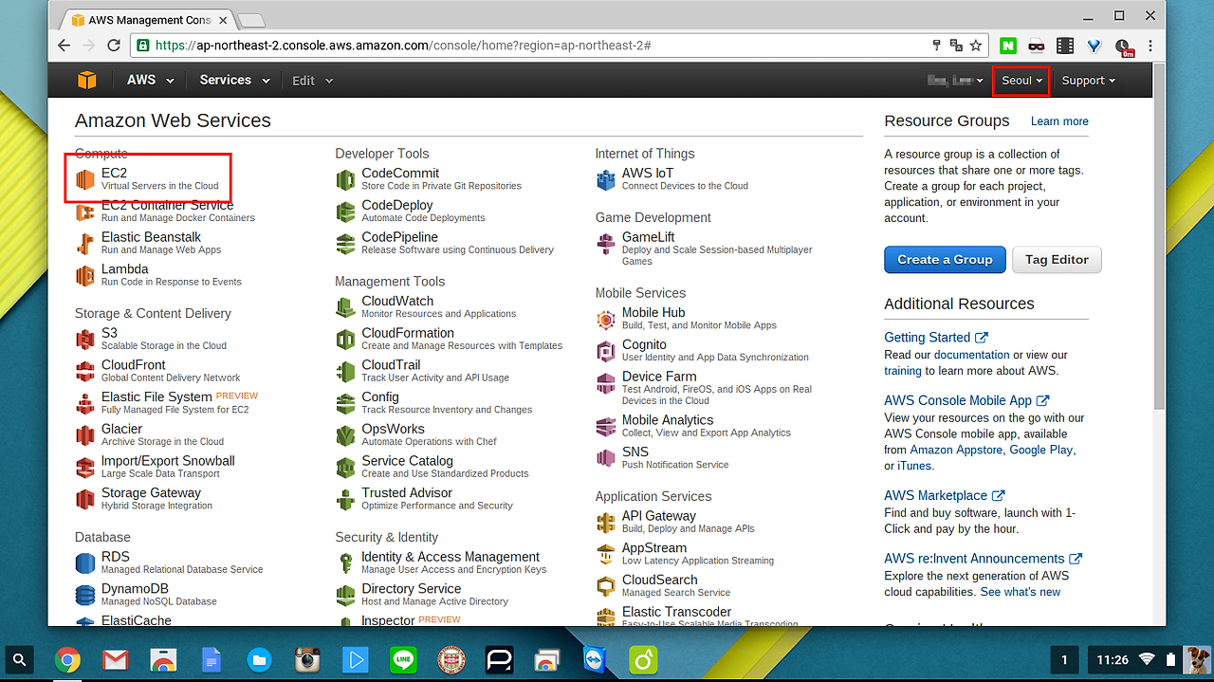Screen dimensions: 1214x682
Task: Open the Storage Gateway link
Action: click(151, 493)
